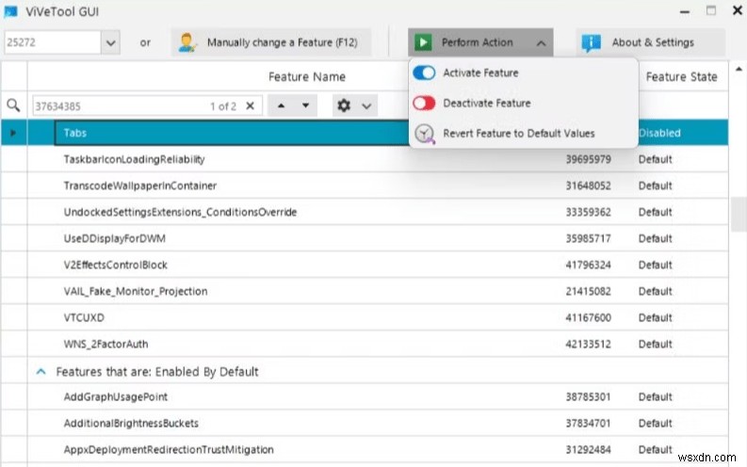Select VTCUXD feature row
This screenshot has width=747, height=467.
coord(365,317)
